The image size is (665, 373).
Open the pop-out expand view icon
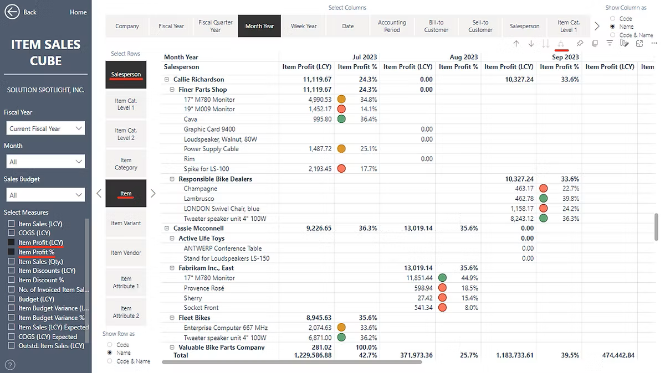(638, 43)
